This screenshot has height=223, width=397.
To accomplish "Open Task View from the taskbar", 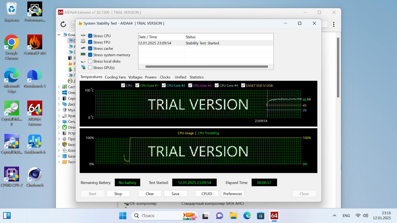I will point(205,216).
